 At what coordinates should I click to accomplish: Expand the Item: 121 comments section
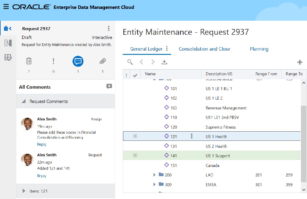[x=24, y=191]
